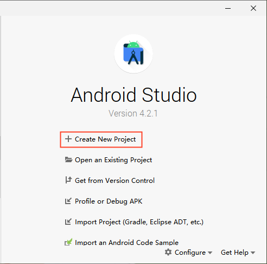
Task: Click the Import Project arrow icon
Action: click(x=68, y=222)
